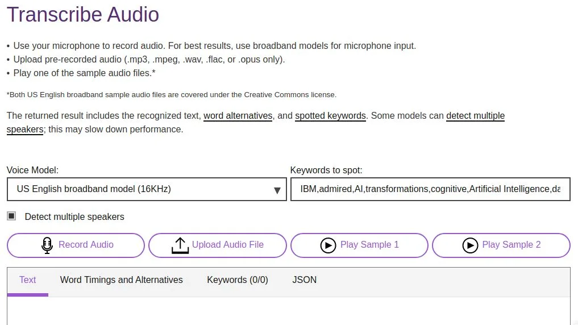Open the Voice Model dropdown
Image resolution: width=578 pixels, height=325 pixels.
(147, 189)
